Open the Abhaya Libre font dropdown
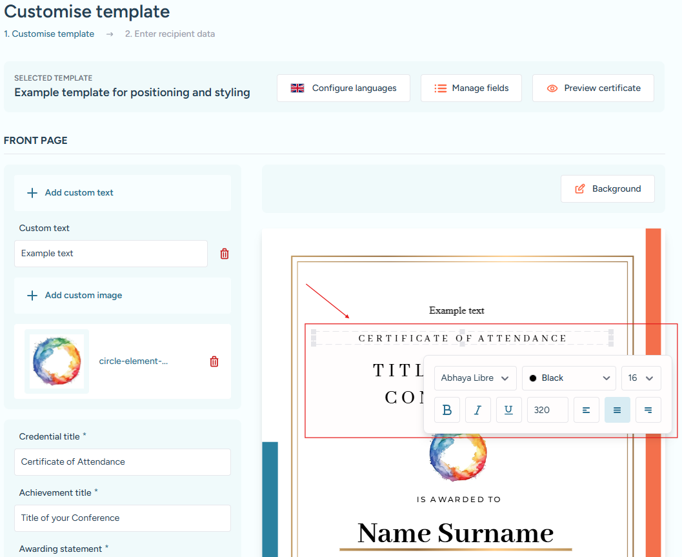The width and height of the screenshot is (682, 557). click(475, 378)
